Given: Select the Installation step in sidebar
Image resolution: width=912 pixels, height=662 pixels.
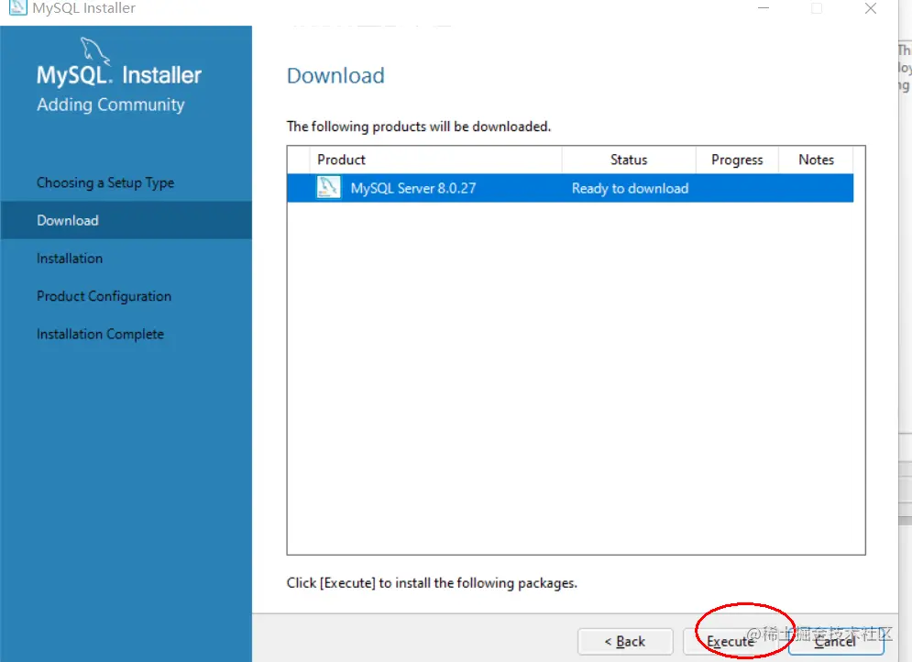Looking at the screenshot, I should [70, 259].
